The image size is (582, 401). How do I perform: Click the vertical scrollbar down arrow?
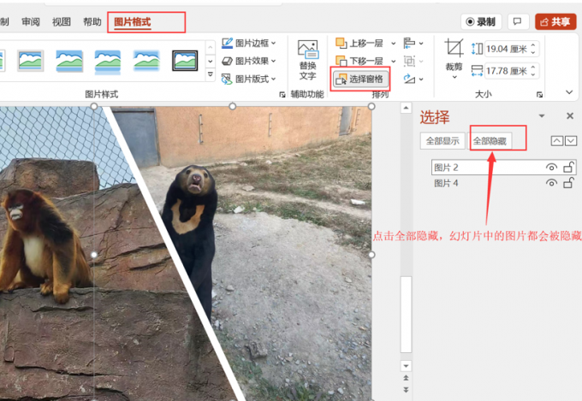click(406, 366)
